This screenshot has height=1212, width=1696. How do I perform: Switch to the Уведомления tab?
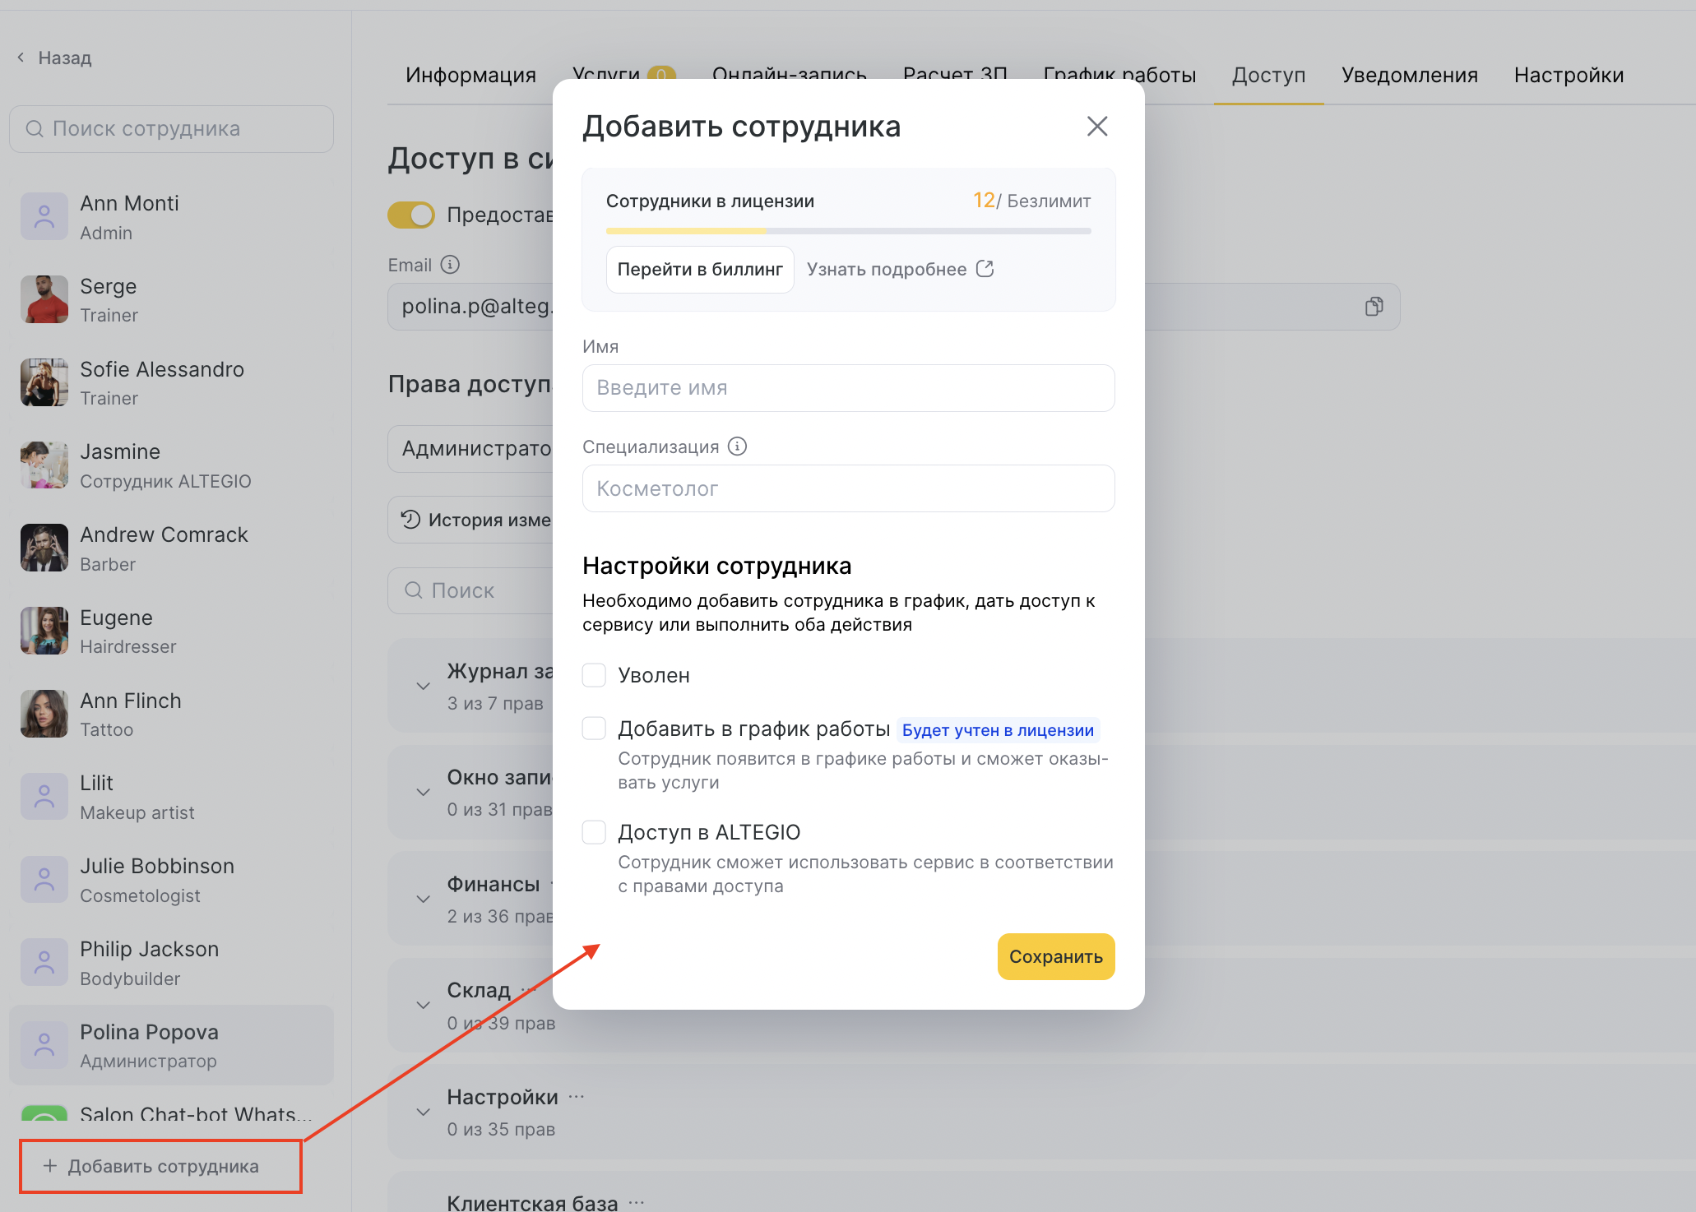(x=1409, y=75)
